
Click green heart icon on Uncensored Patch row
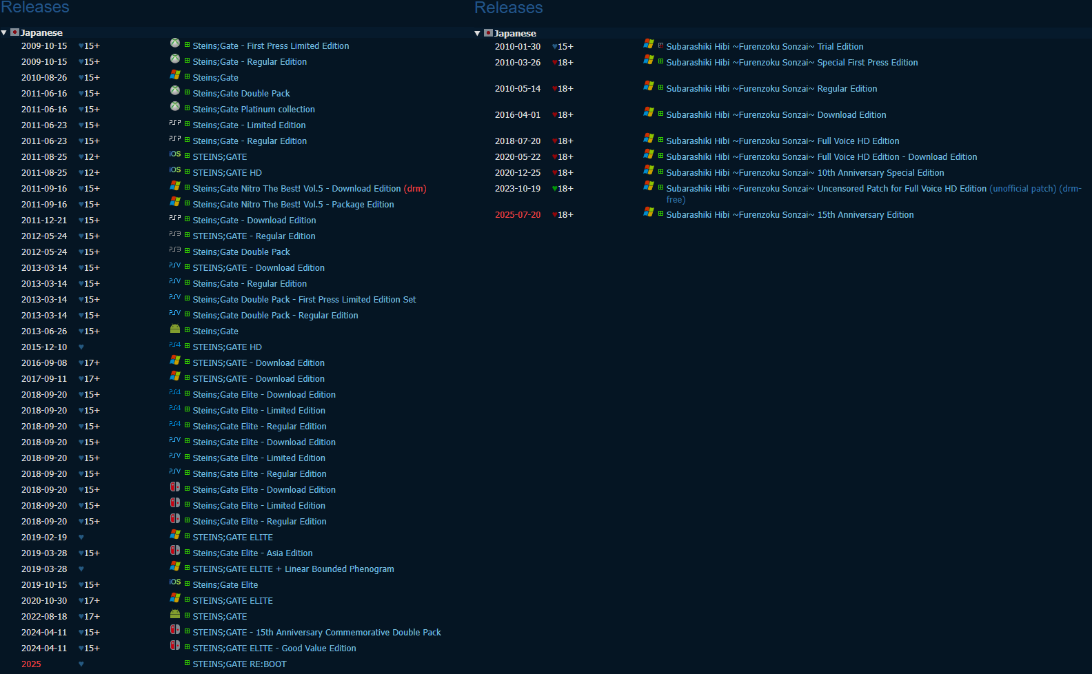pyautogui.click(x=555, y=189)
